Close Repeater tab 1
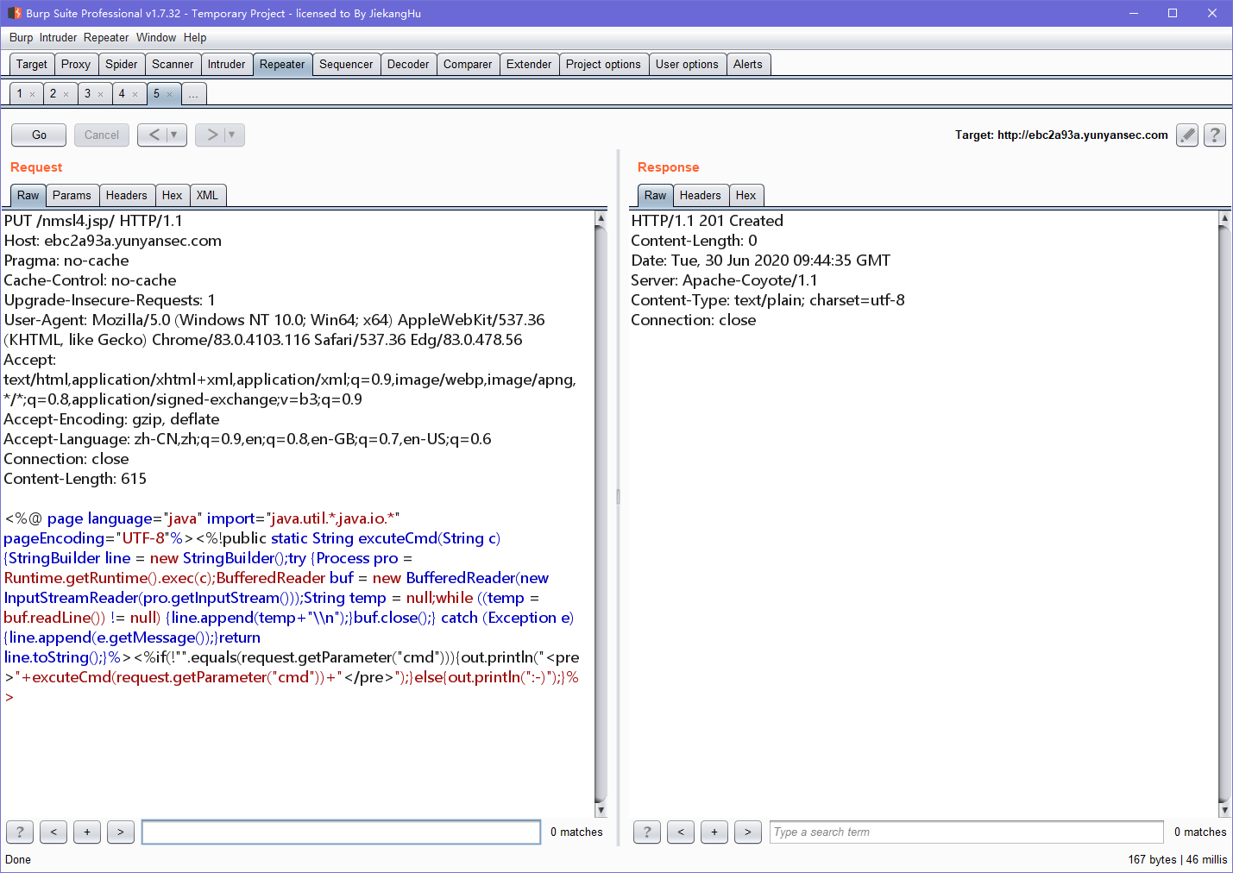This screenshot has height=873, width=1233. [33, 95]
